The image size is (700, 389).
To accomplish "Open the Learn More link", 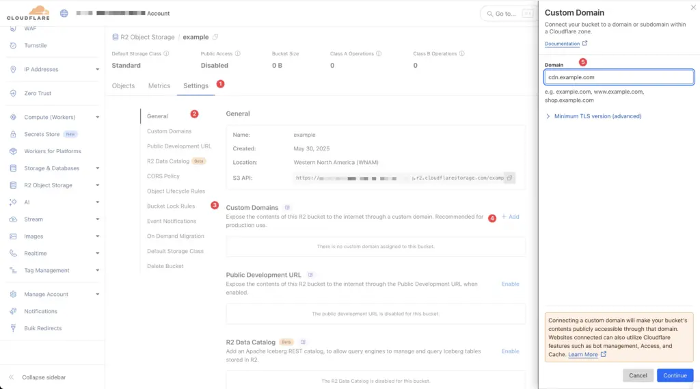I will (x=587, y=355).
